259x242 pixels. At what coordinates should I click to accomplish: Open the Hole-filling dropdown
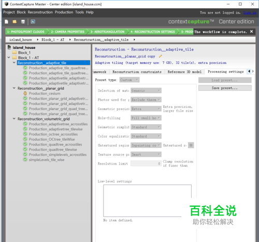(x=146, y=118)
